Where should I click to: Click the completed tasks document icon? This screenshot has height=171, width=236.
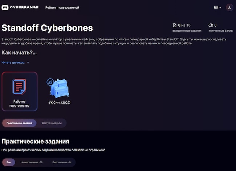[x=174, y=25]
